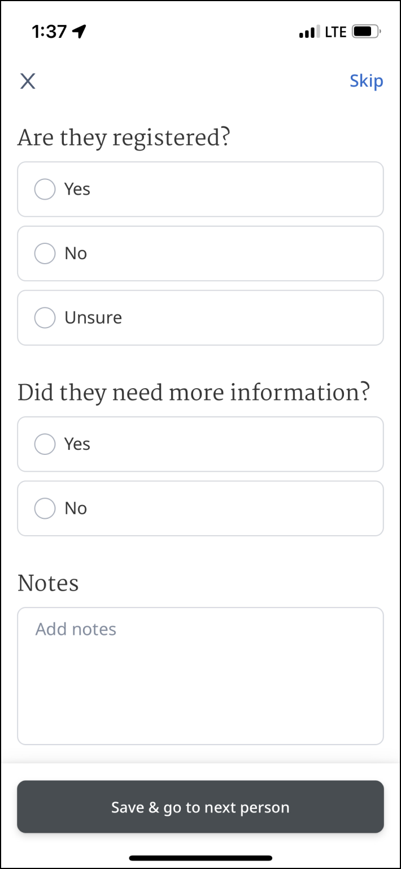Tap the 1:37 clock in status bar
Image resolution: width=401 pixels, height=869 pixels.
(49, 32)
